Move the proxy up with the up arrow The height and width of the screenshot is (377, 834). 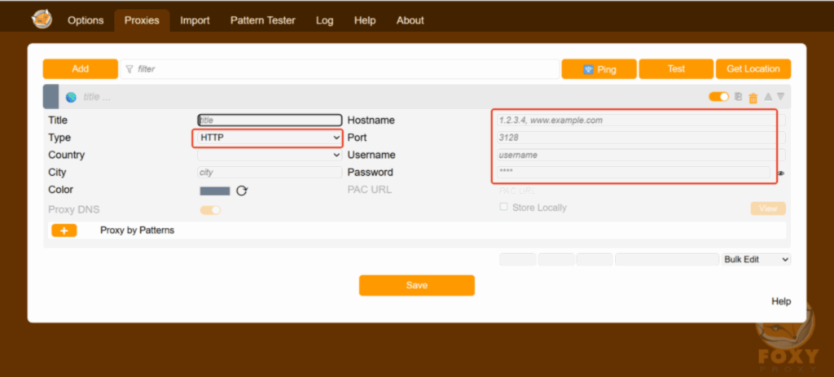pyautogui.click(x=768, y=97)
